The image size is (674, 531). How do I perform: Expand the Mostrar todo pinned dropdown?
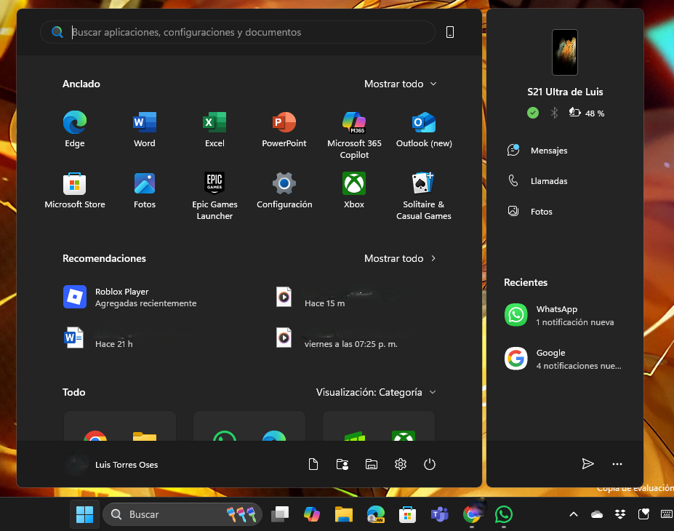point(401,84)
